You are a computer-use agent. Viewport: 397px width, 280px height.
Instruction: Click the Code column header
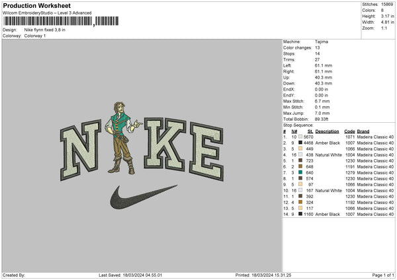point(349,131)
